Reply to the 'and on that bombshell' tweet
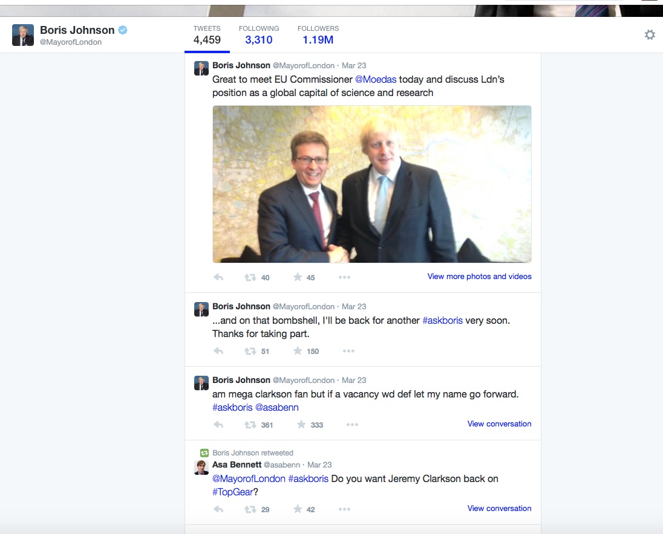 point(218,351)
